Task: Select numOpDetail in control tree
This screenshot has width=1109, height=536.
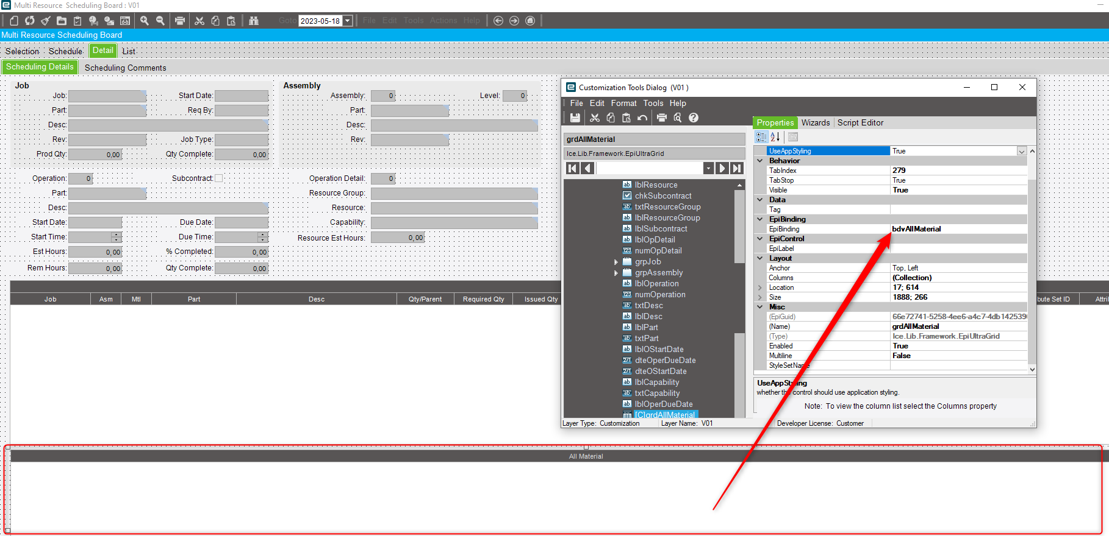Action: [658, 251]
